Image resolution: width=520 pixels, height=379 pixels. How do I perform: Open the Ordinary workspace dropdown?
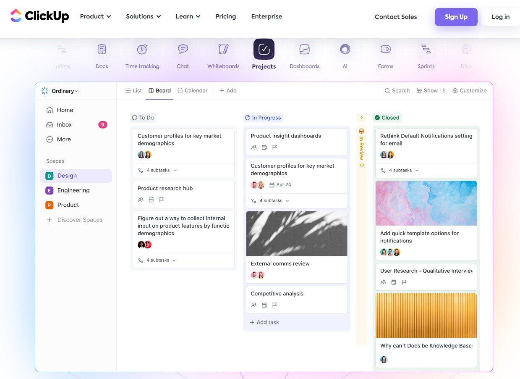click(60, 91)
